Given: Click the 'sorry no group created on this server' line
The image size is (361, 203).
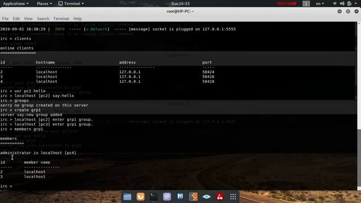Looking at the screenshot, I should tap(44, 105).
